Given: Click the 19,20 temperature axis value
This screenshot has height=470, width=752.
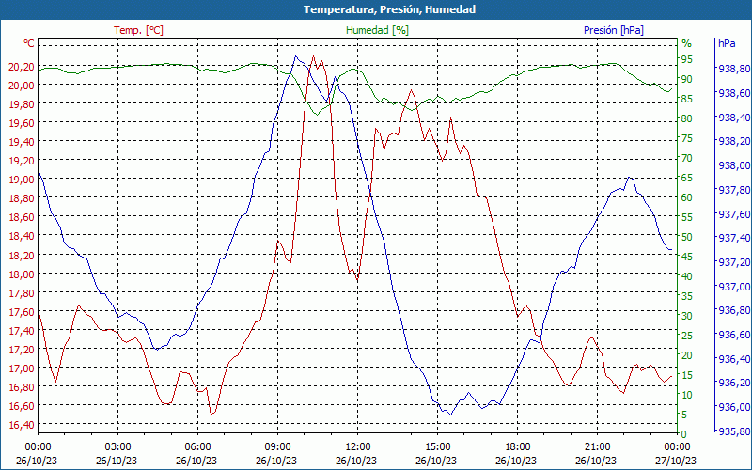Looking at the screenshot, I should (22, 161).
